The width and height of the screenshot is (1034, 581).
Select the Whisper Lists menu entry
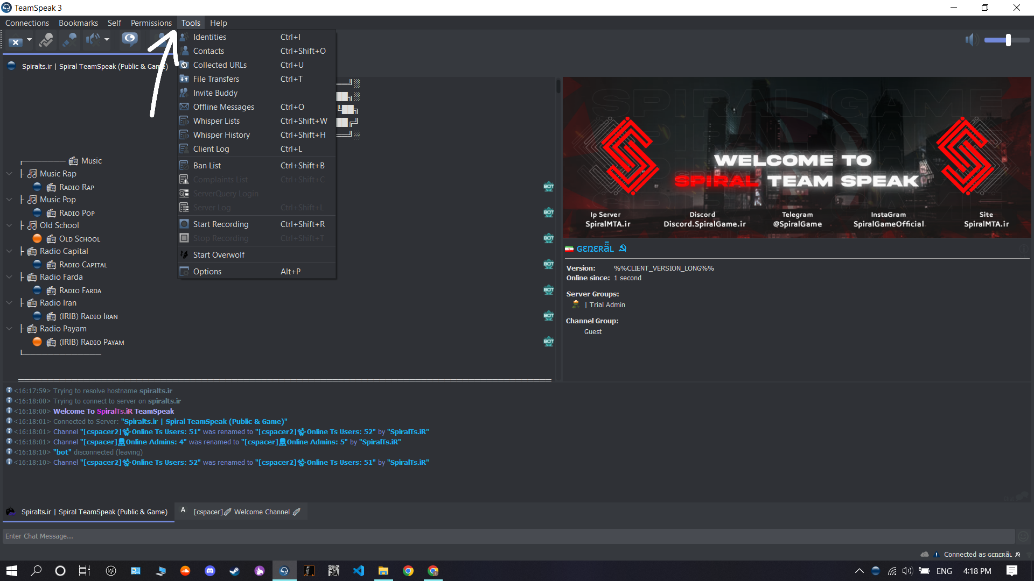pyautogui.click(x=215, y=121)
